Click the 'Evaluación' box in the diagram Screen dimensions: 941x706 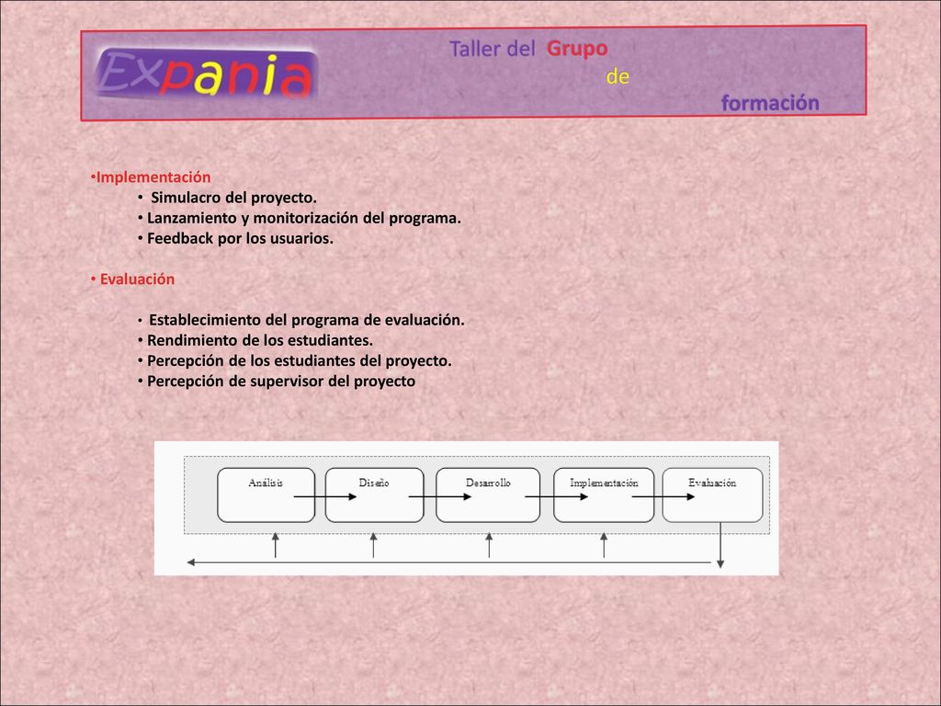point(712,495)
